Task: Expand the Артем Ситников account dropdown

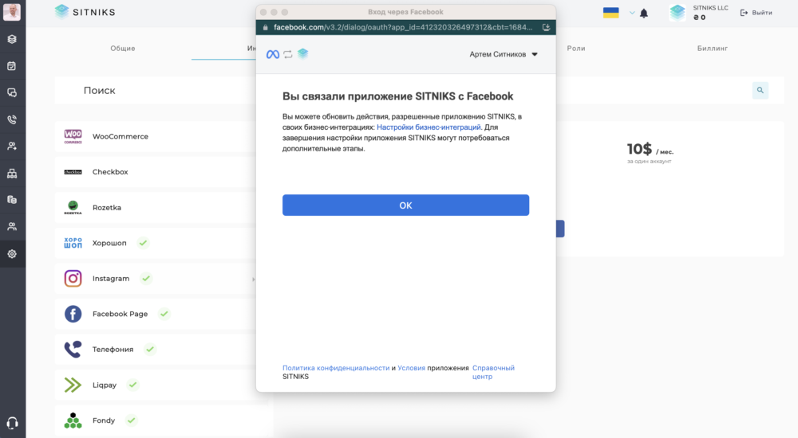Action: pos(504,54)
